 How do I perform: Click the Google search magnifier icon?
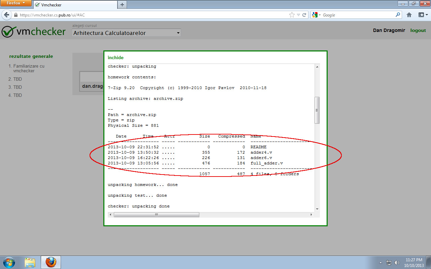pos(397,15)
